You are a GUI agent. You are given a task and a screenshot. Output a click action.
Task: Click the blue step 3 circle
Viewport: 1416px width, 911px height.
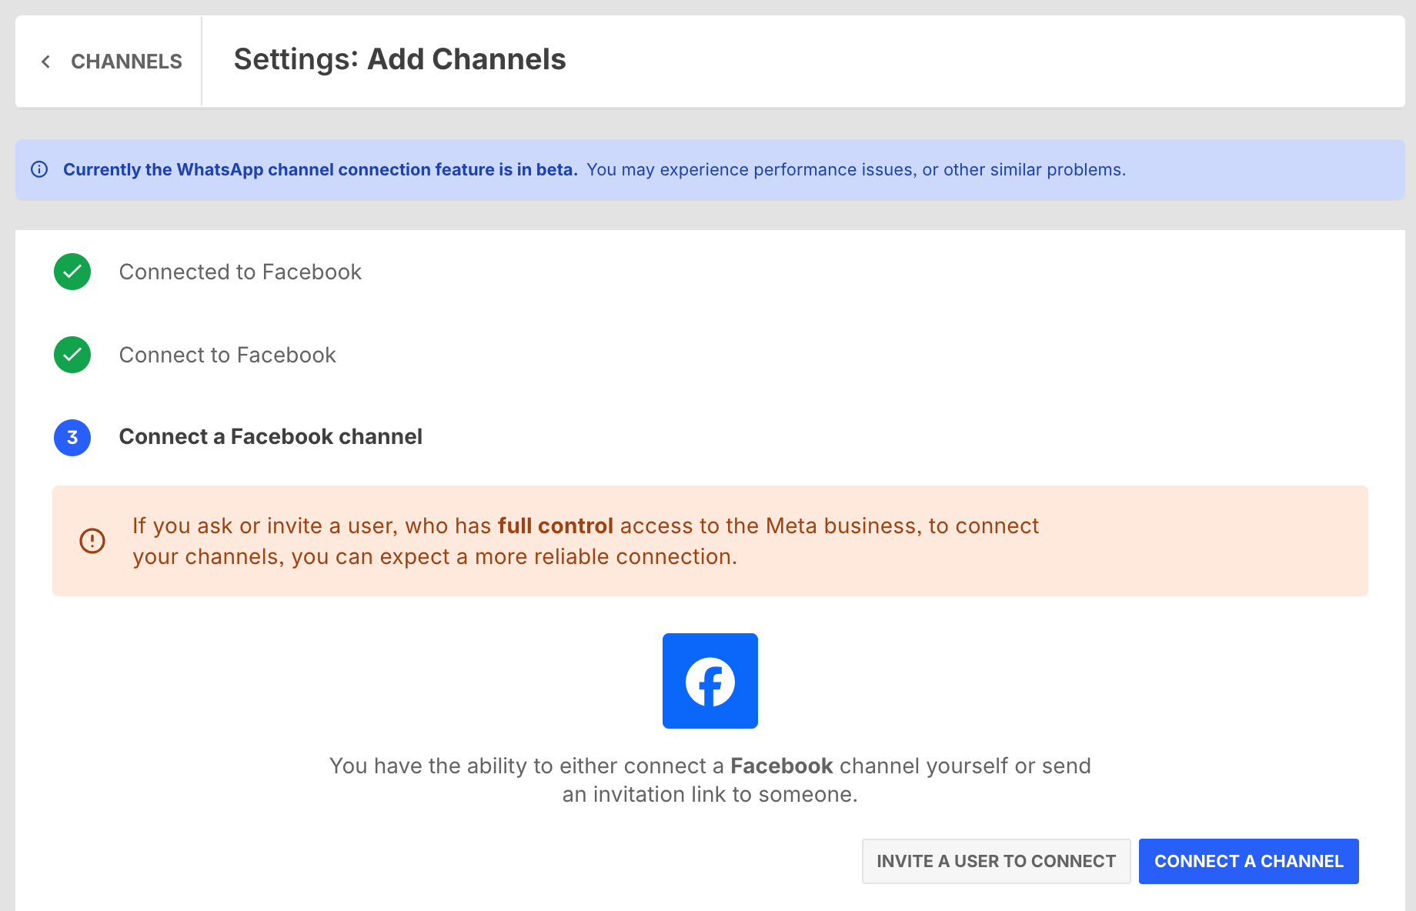72,438
